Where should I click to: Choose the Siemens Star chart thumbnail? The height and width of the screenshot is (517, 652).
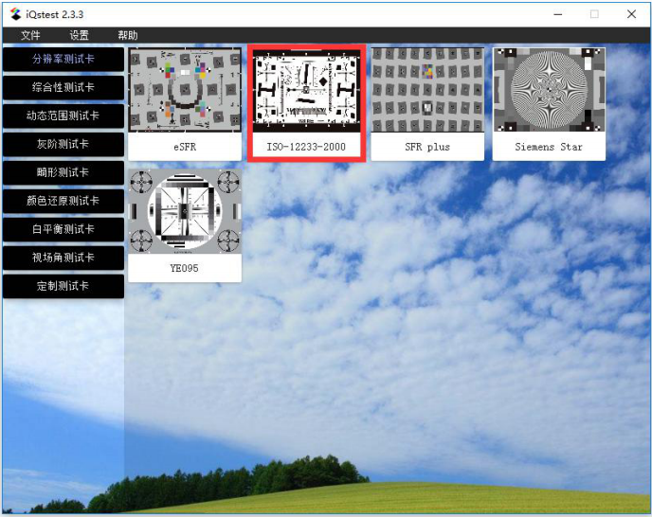(x=549, y=90)
